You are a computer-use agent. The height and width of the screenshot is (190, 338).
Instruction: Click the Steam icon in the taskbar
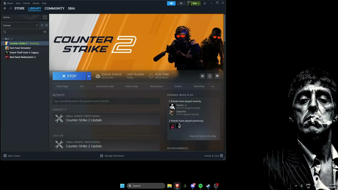click(208, 186)
